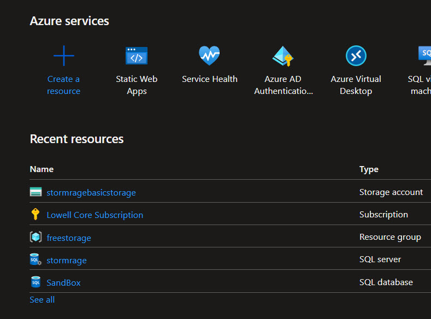Viewport: 431px width, 319px height.
Task: Click the SQL database type cell
Action: point(386,282)
